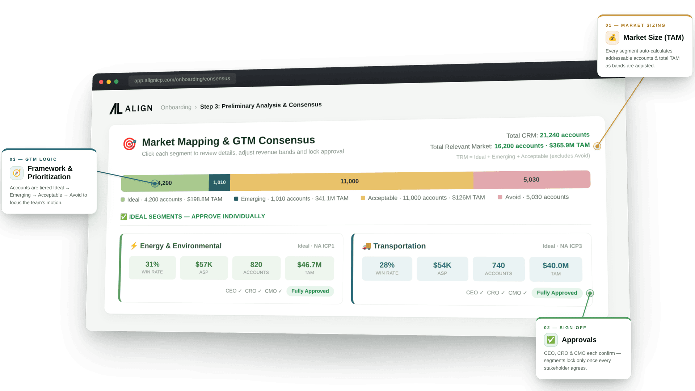Click Acceptable · 11,000 accounts legend text
695x391 pixels.
coord(426,198)
